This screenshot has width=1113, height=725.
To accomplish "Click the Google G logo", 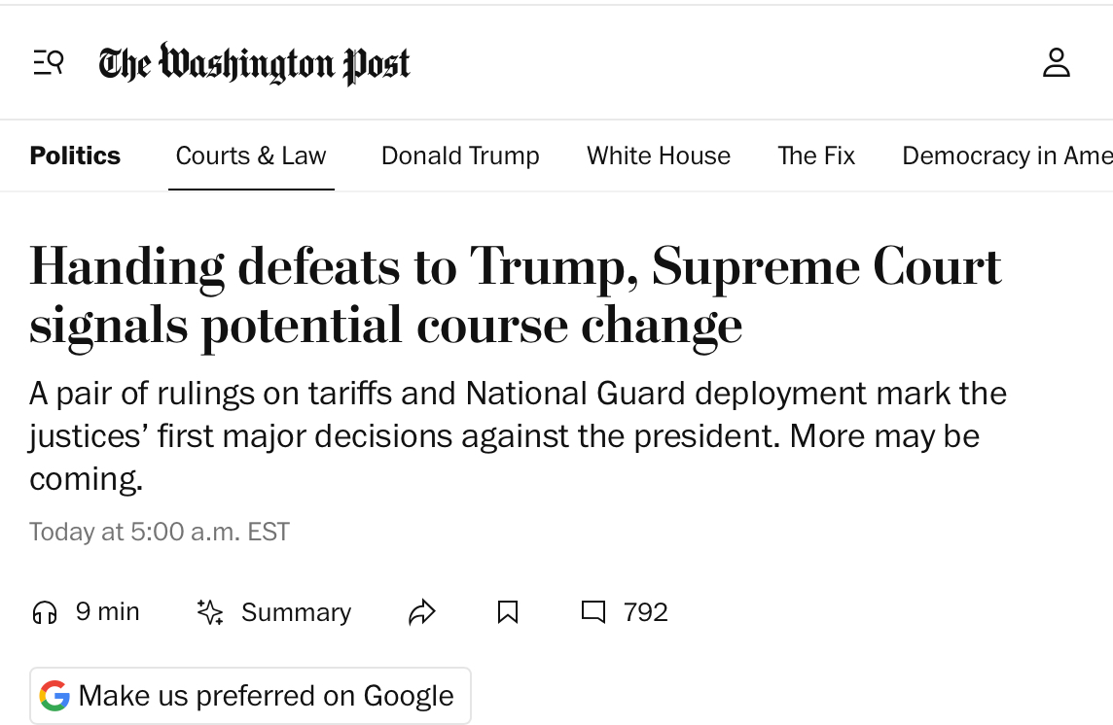I will (x=54, y=696).
